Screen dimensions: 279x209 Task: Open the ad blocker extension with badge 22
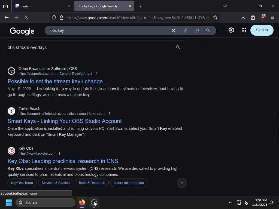point(263,17)
